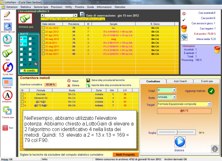Click the Esci exit icon
The height and width of the screenshot is (161, 222).
tap(5, 128)
